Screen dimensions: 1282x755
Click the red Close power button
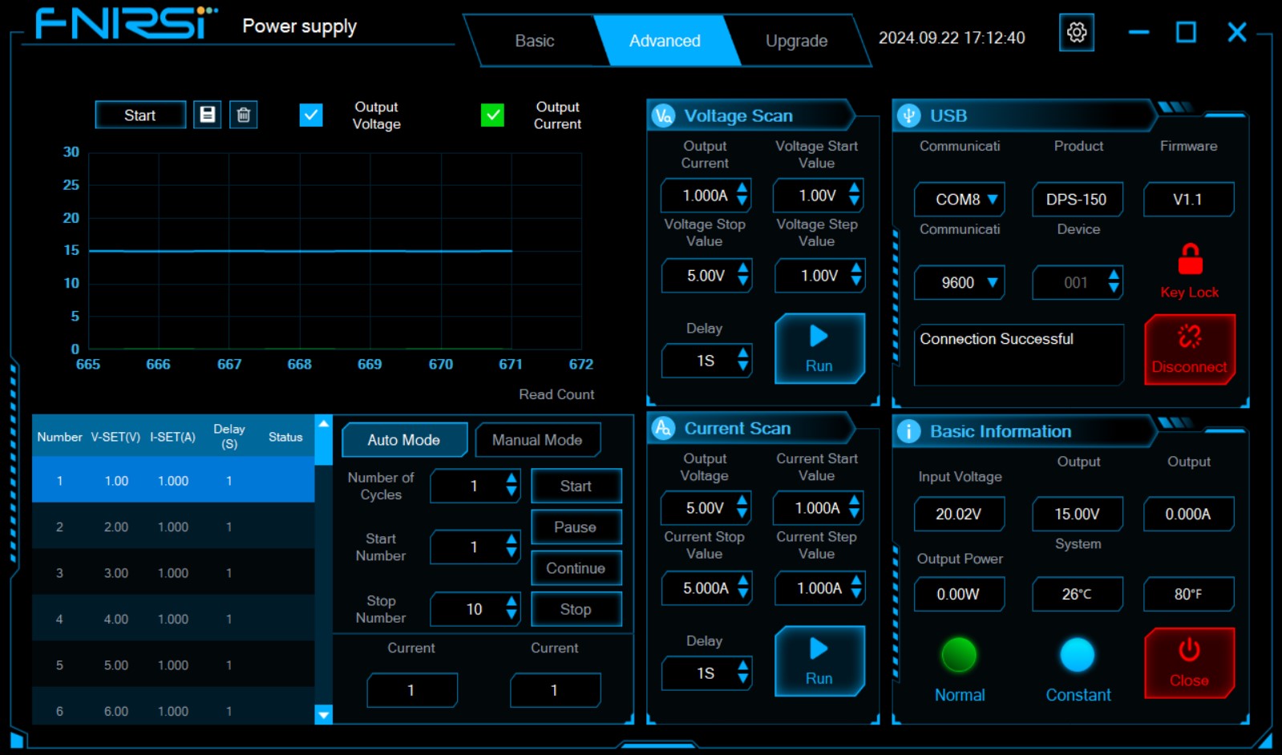tap(1190, 663)
